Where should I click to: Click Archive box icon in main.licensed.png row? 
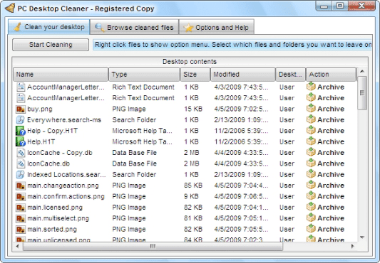[x=311, y=207]
